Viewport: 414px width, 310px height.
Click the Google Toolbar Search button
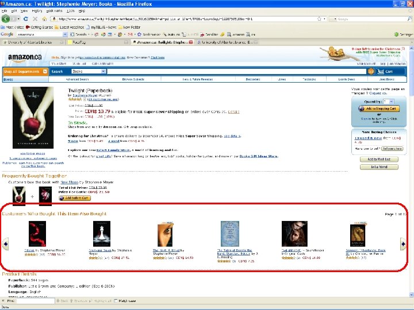79,34
